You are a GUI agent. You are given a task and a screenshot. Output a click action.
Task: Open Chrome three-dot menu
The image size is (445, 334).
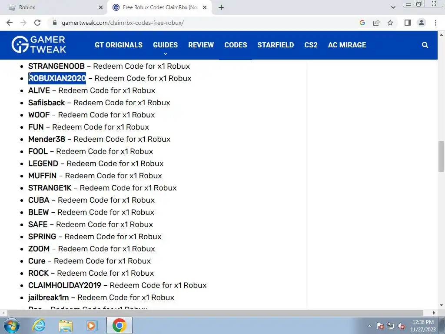pos(435,23)
